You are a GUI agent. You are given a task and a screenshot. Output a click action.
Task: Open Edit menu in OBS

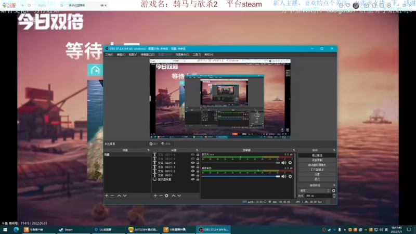(x=121, y=55)
